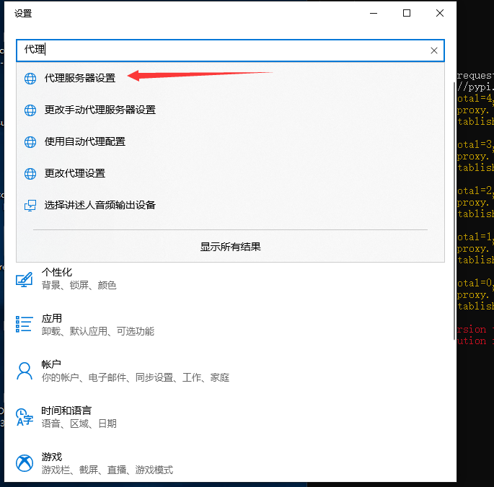Screen dimensions: 494x487
Task: Click the 游戏 Xbox icon
Action: (x=25, y=463)
